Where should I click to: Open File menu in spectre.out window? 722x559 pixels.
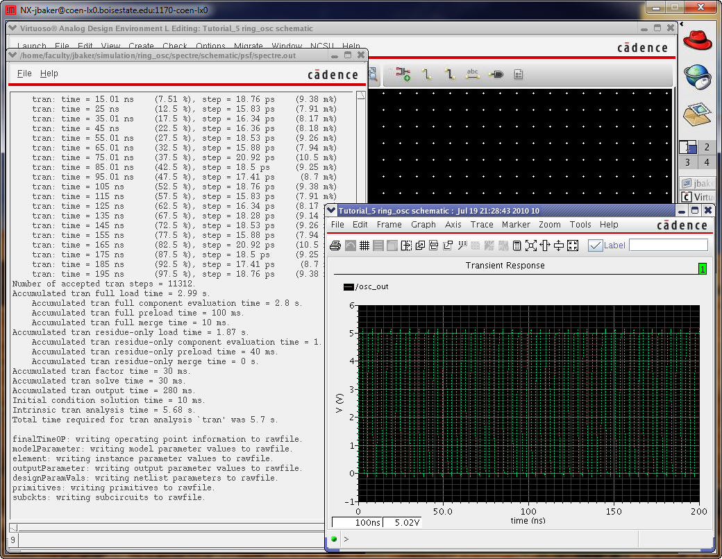24,74
